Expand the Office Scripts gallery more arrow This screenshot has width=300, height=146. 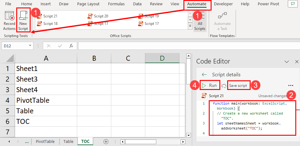(x=190, y=26)
